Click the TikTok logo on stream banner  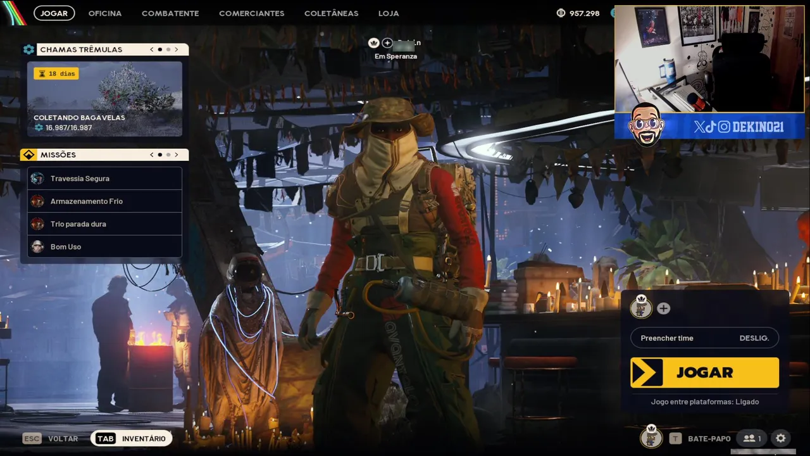711,127
